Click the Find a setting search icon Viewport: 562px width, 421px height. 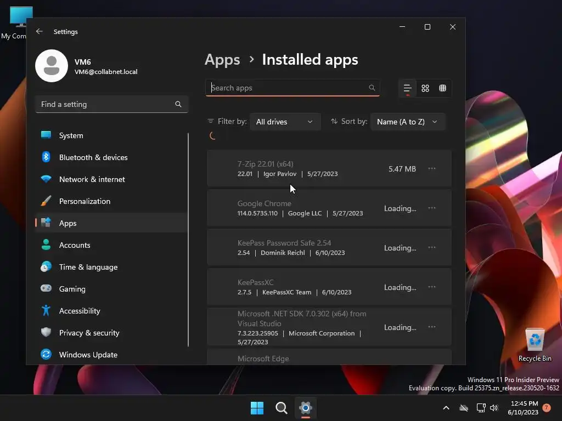[178, 104]
